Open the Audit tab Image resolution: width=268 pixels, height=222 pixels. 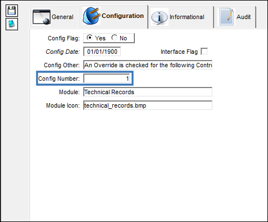235,17
